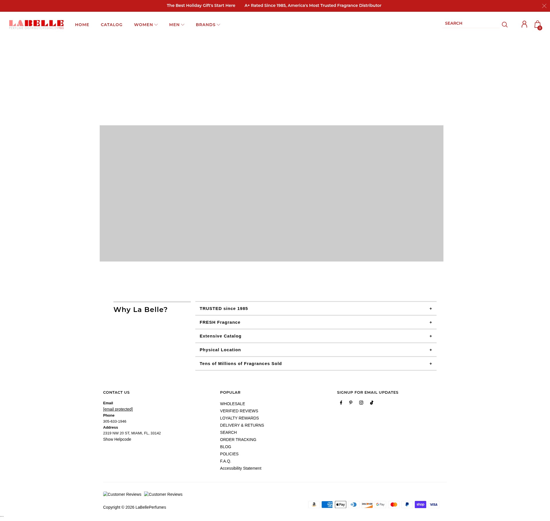Viewport: 550px width, 521px height.
Task: Click the Apple Pay payment icon
Action: [341, 504]
